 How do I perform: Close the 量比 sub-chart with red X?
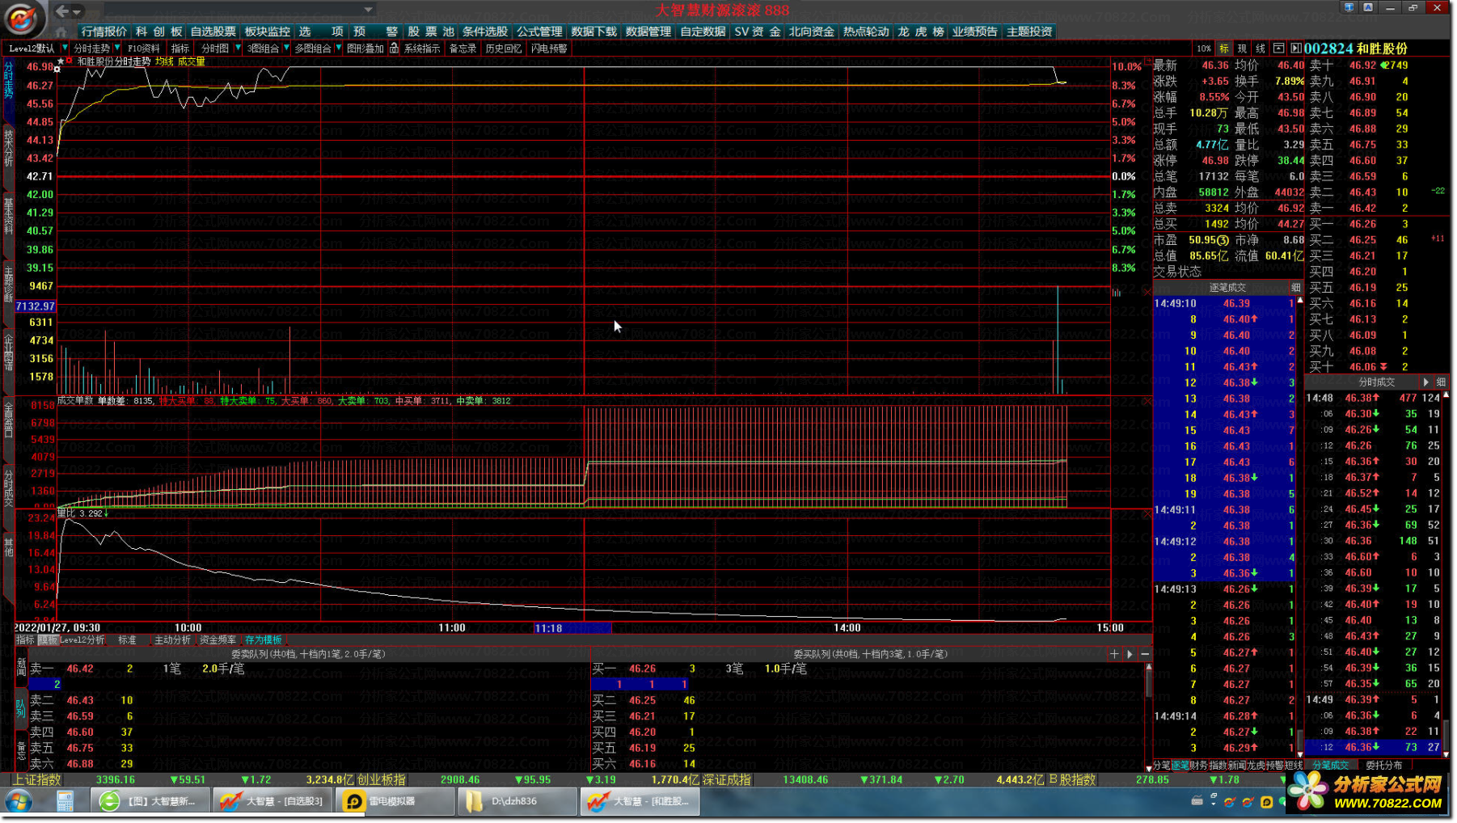coord(1147,514)
